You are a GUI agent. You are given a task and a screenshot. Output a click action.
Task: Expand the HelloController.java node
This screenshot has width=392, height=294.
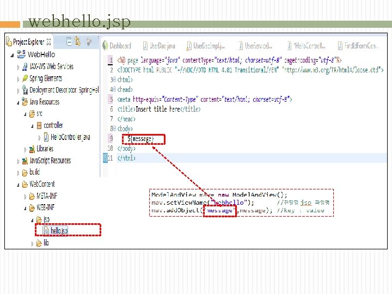point(40,138)
